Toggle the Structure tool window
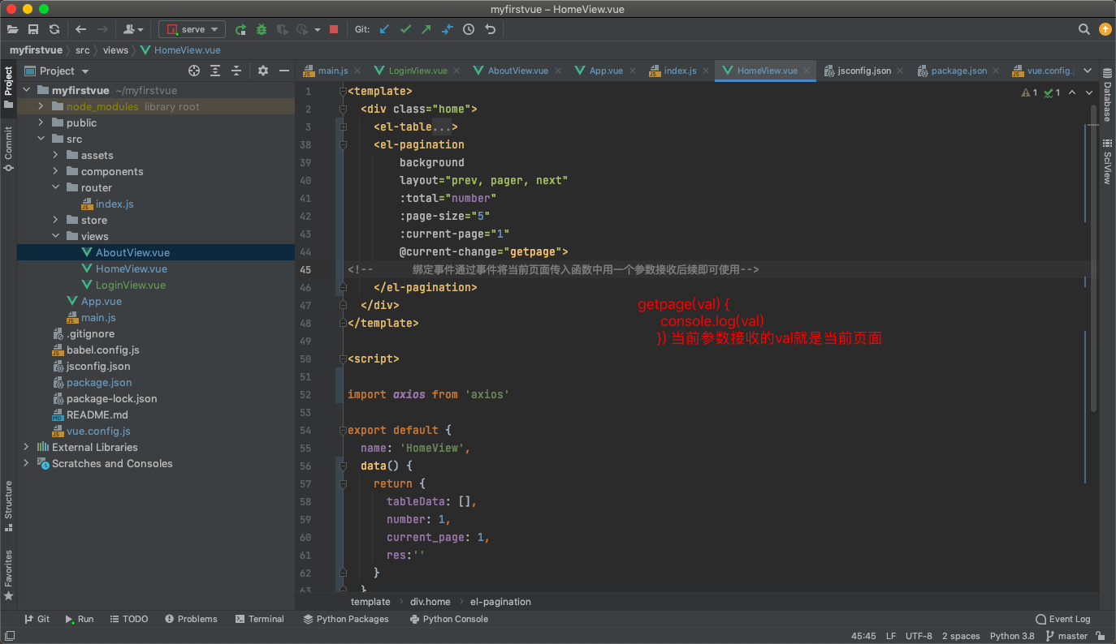This screenshot has height=644, width=1116. pyautogui.click(x=8, y=505)
